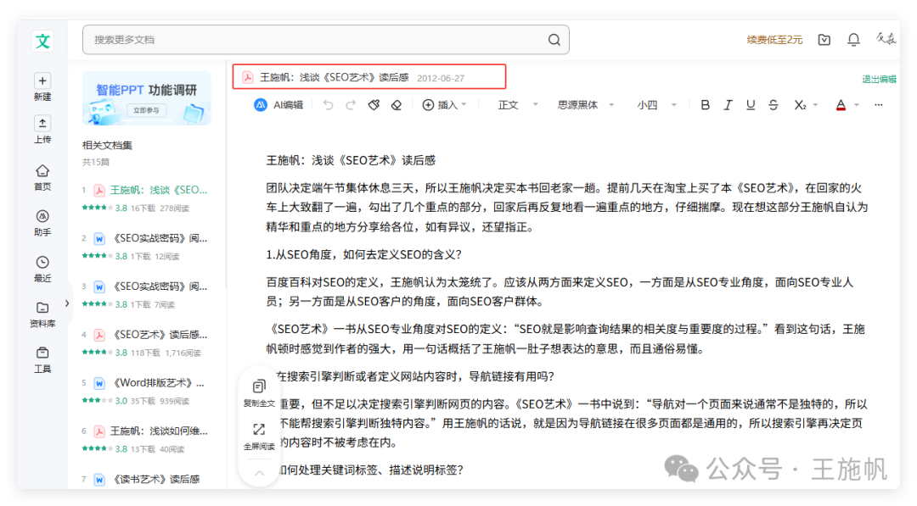This screenshot has height=506, width=917.
Task: Go to 首页 in the sidebar
Action: pyautogui.click(x=42, y=176)
